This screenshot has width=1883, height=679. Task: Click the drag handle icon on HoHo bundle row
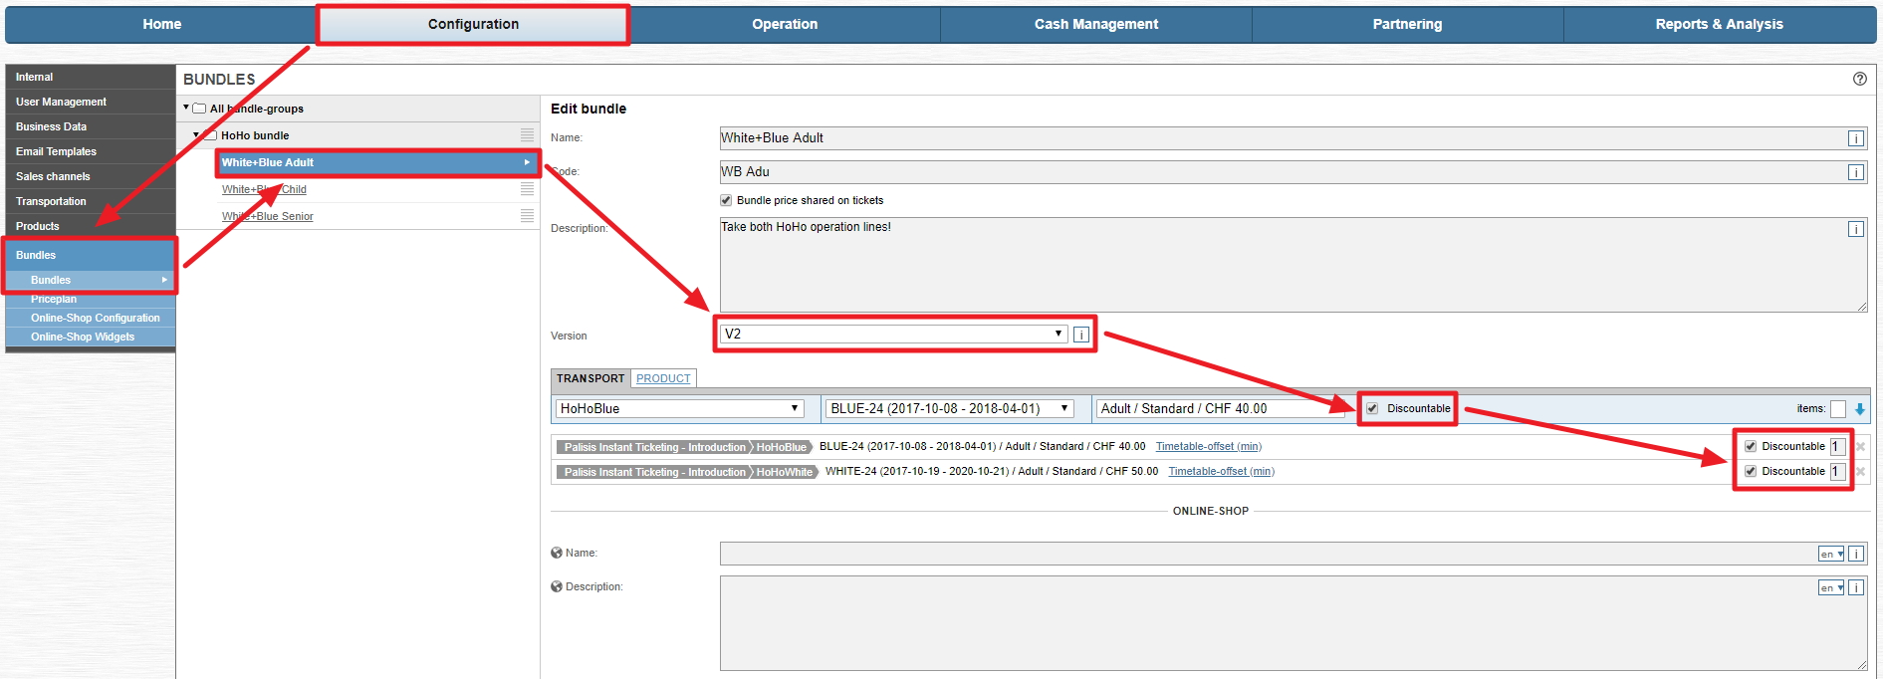(x=527, y=134)
